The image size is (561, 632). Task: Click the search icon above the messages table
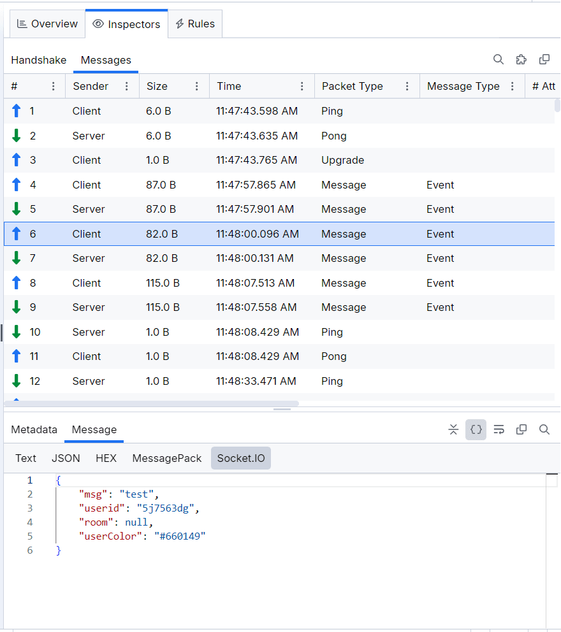coord(499,59)
